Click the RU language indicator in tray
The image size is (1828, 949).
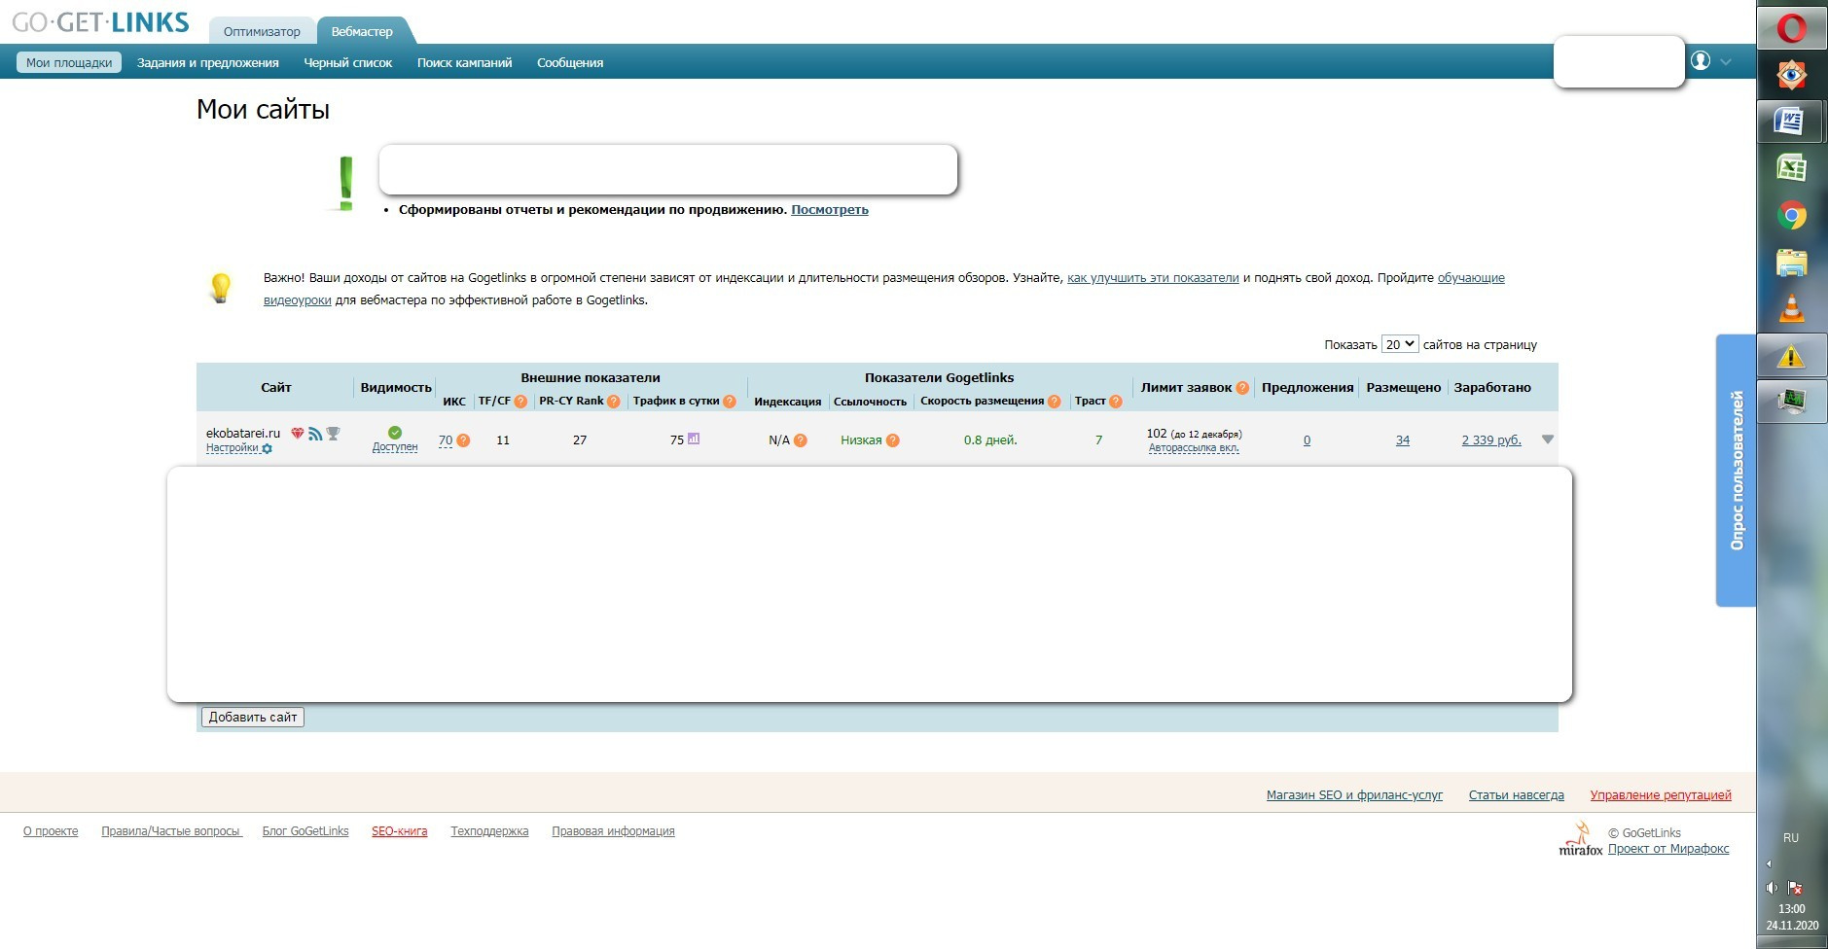1791,838
